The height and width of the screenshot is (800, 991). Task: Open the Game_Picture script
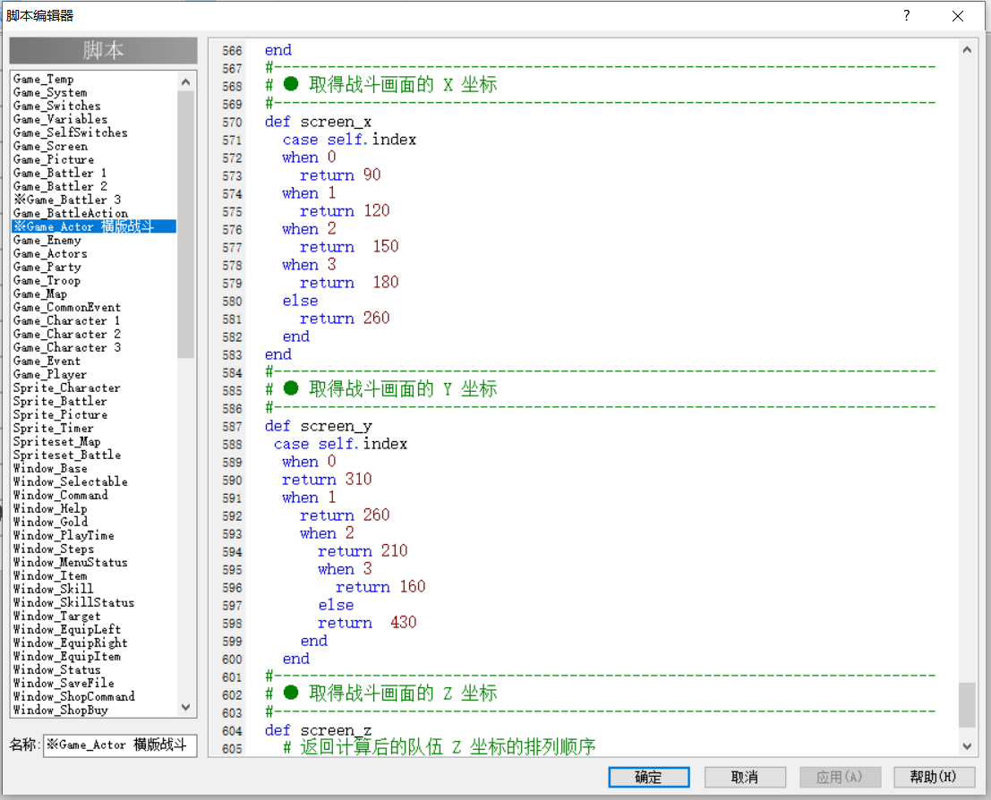tap(54, 159)
